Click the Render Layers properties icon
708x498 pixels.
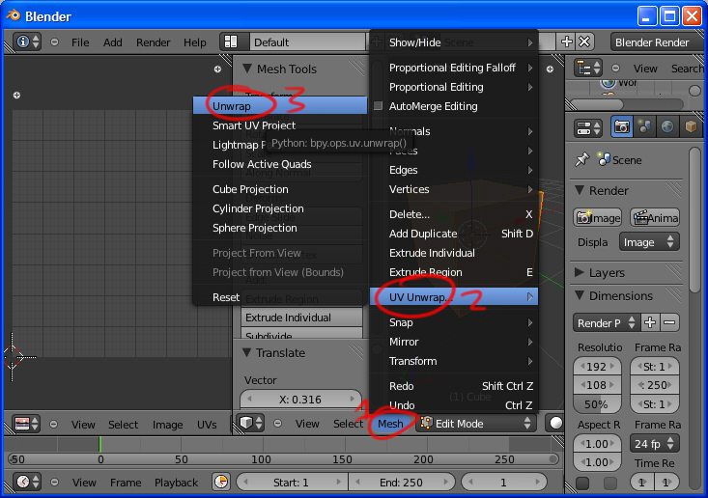click(644, 127)
